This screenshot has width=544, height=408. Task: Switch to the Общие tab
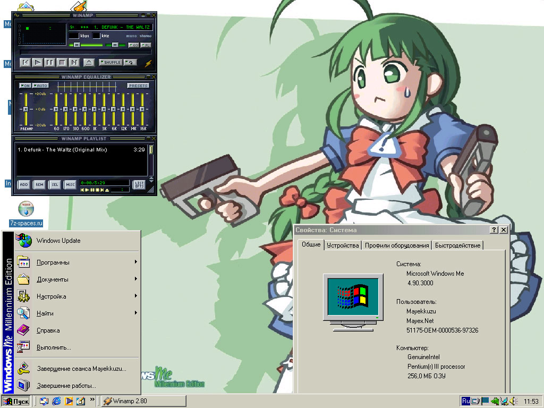tap(311, 244)
